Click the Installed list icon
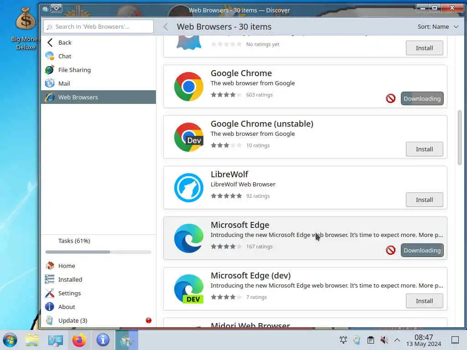Screen dimensions: 467x350 50,279
